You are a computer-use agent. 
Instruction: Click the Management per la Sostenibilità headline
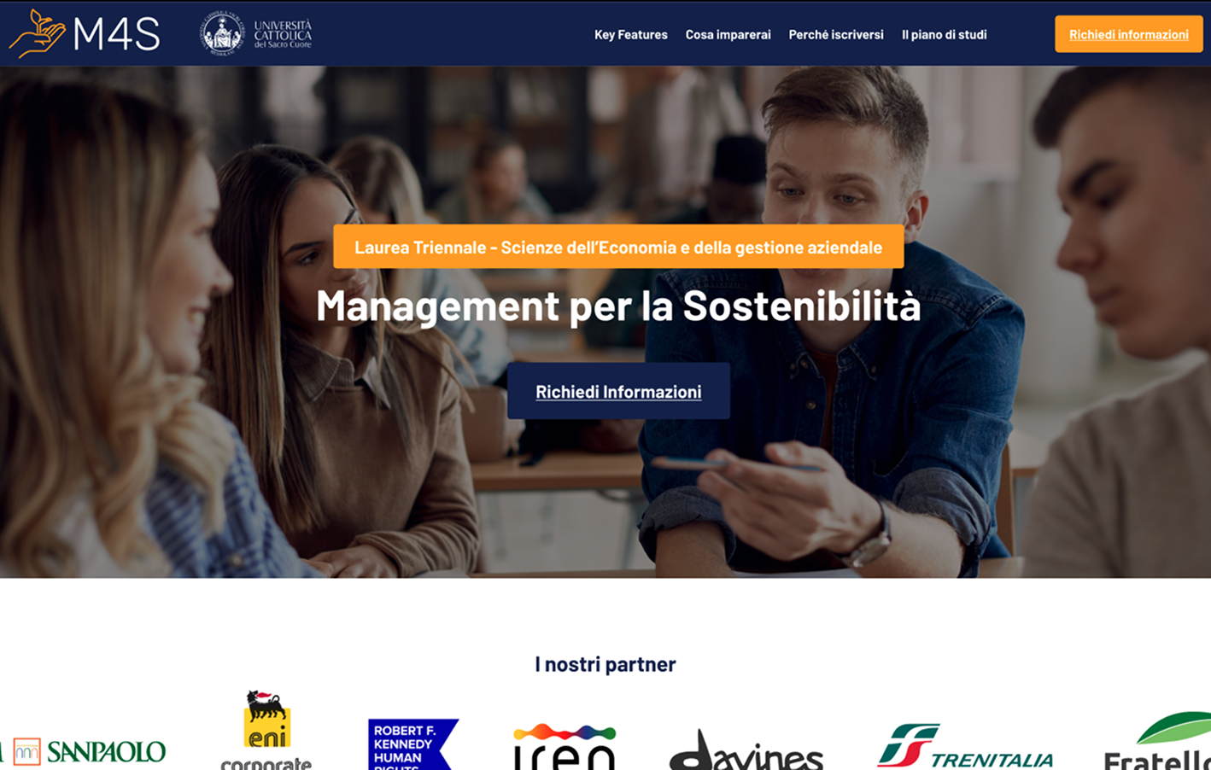(x=618, y=306)
